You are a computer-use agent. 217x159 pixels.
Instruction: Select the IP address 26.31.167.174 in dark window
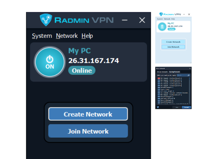[94, 61]
